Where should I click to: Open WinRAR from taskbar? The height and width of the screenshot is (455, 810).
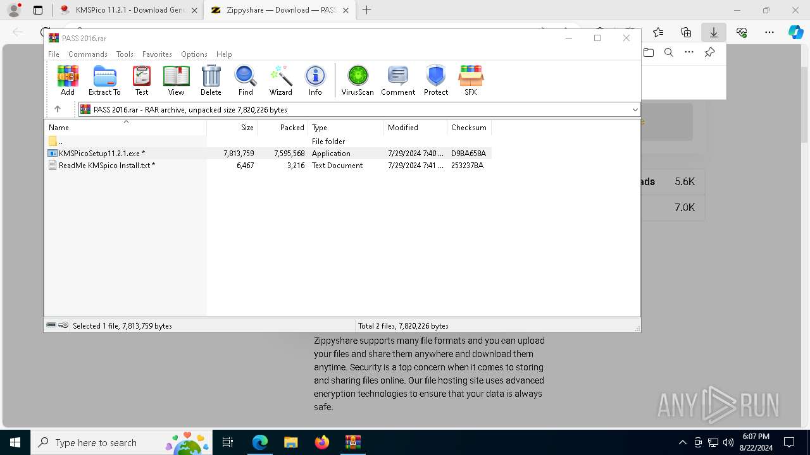(x=353, y=442)
